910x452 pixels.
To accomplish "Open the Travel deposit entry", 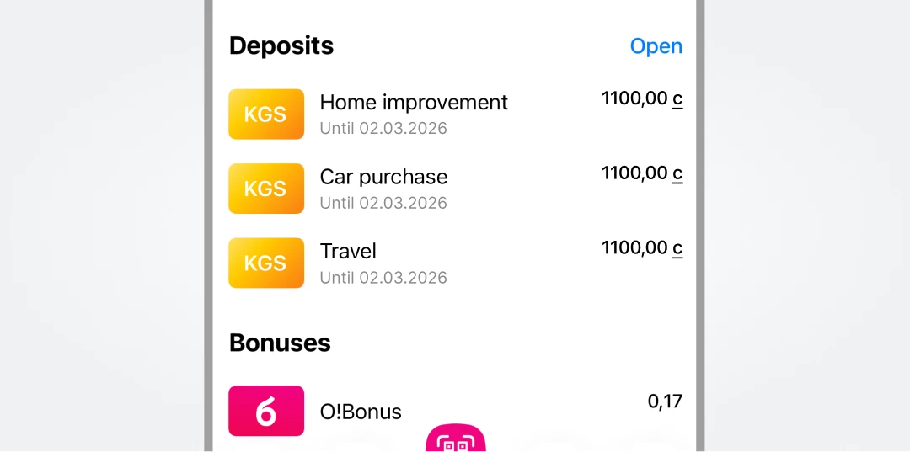I will click(x=348, y=251).
